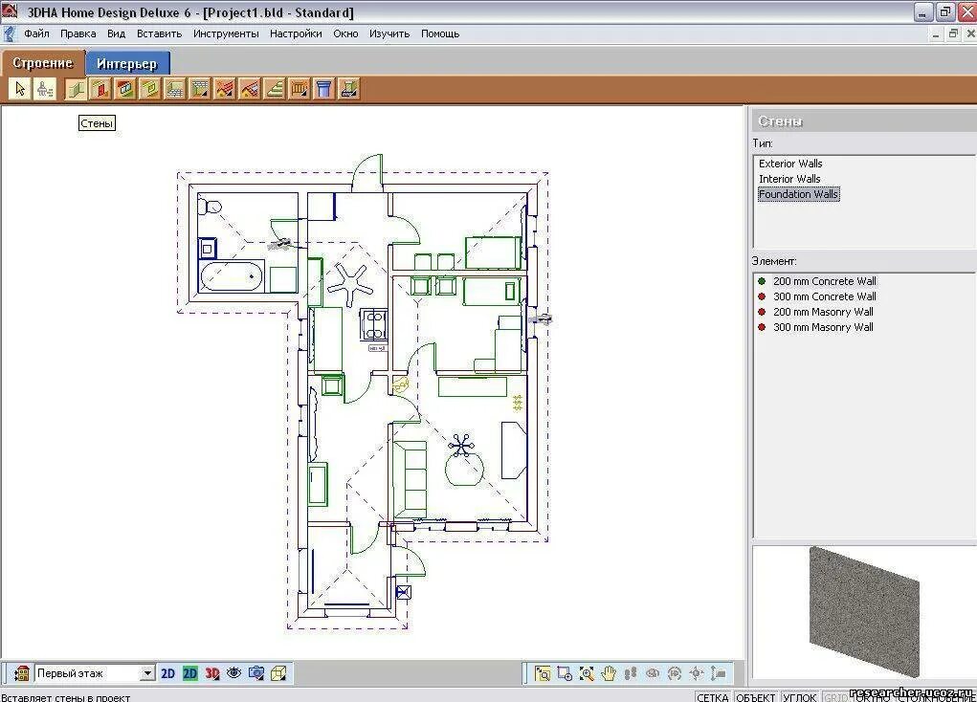Switch to green-highlighted 2D designer view
Viewport: 977px width, 702px height.
(x=190, y=673)
